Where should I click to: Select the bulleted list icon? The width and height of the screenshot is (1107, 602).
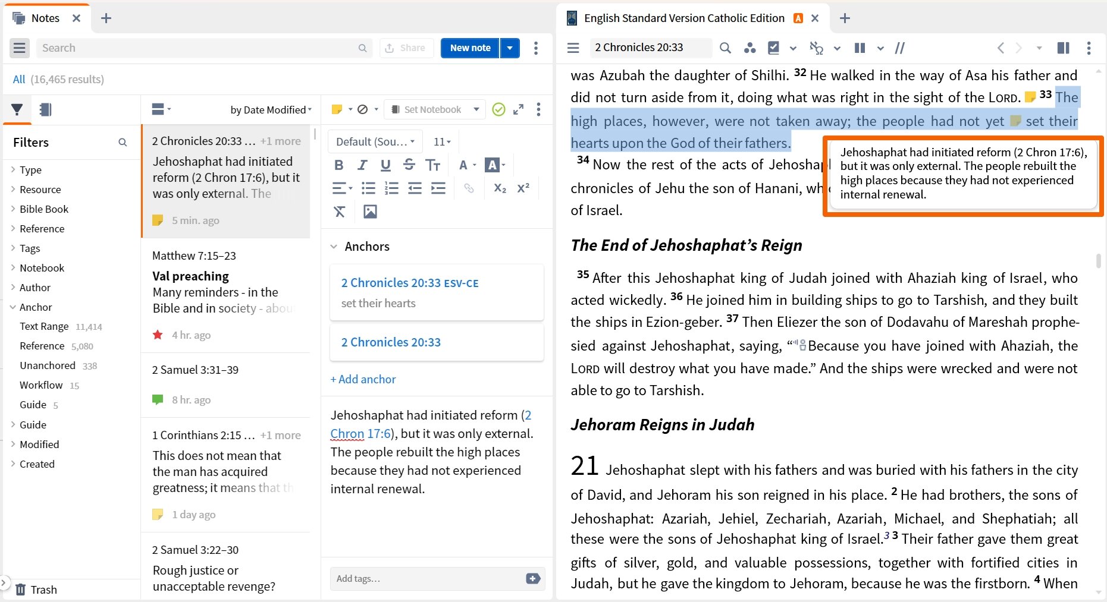368,188
